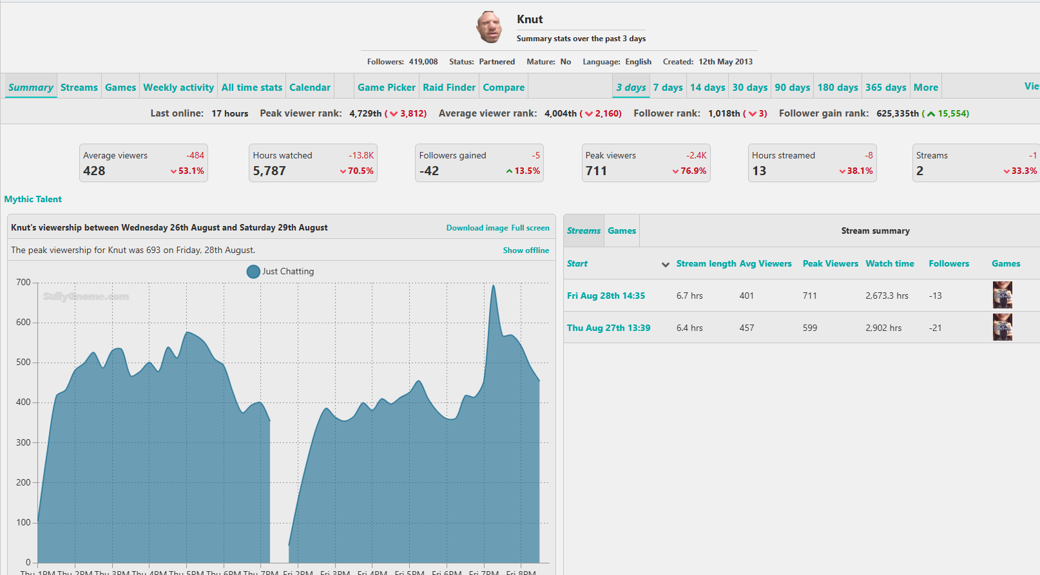This screenshot has height=575, width=1040.
Task: Open the Raid Finder tool
Action: [x=449, y=88]
